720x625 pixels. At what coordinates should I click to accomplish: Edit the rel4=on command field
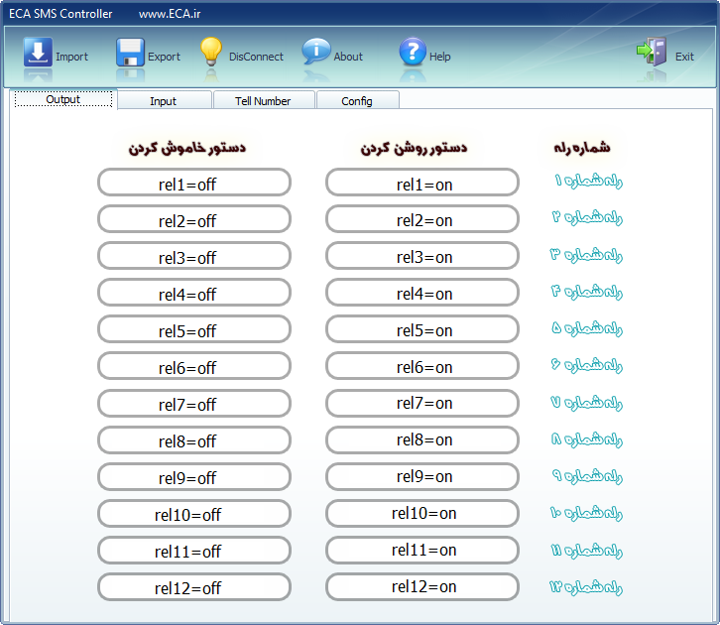[x=422, y=293]
